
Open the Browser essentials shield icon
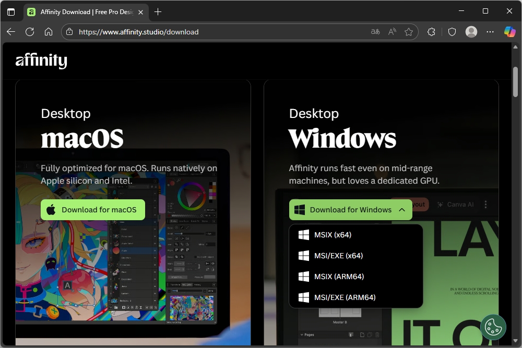pyautogui.click(x=452, y=32)
